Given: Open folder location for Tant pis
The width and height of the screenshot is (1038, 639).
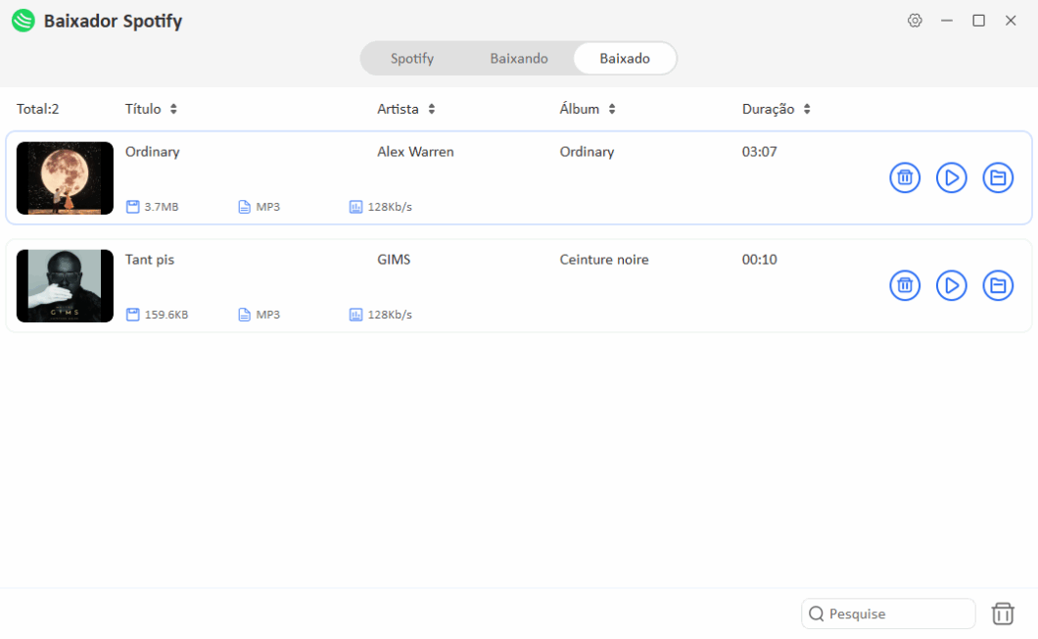Looking at the screenshot, I should (998, 285).
